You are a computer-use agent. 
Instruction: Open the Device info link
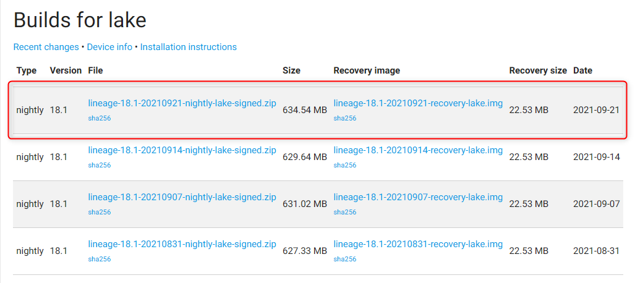tap(109, 47)
